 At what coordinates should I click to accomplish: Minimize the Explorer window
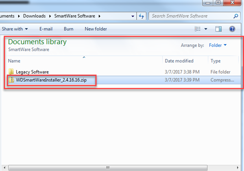coord(208,3)
